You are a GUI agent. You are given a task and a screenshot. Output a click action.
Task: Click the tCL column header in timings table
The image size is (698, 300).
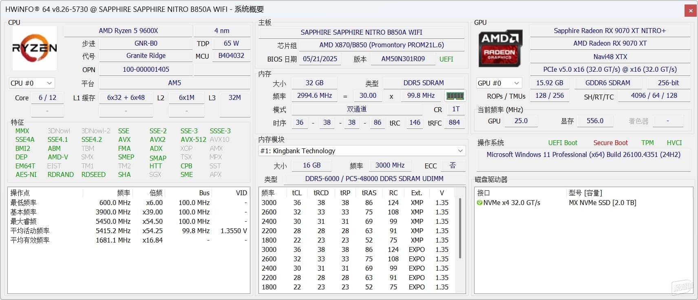(x=297, y=193)
